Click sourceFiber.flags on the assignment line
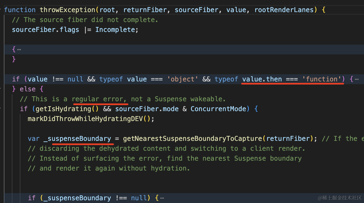Image resolution: width=364 pixels, height=203 pixels. click(x=45, y=29)
